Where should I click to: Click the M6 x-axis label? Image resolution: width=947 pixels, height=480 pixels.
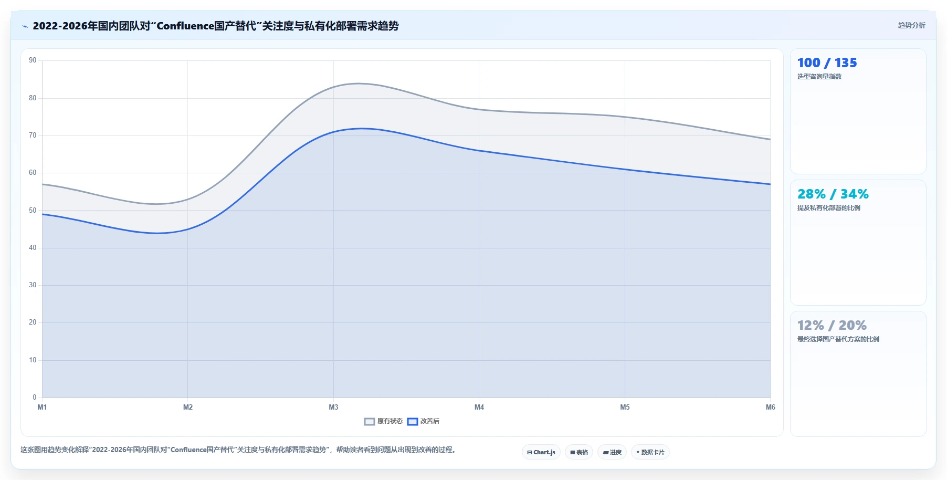pyautogui.click(x=770, y=408)
